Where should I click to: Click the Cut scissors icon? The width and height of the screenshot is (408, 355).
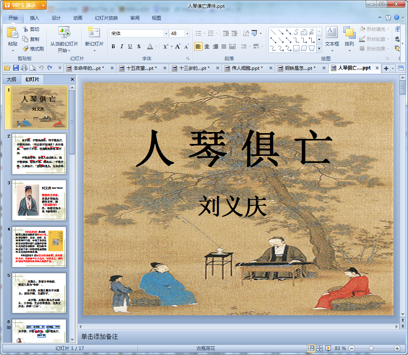pyautogui.click(x=25, y=29)
